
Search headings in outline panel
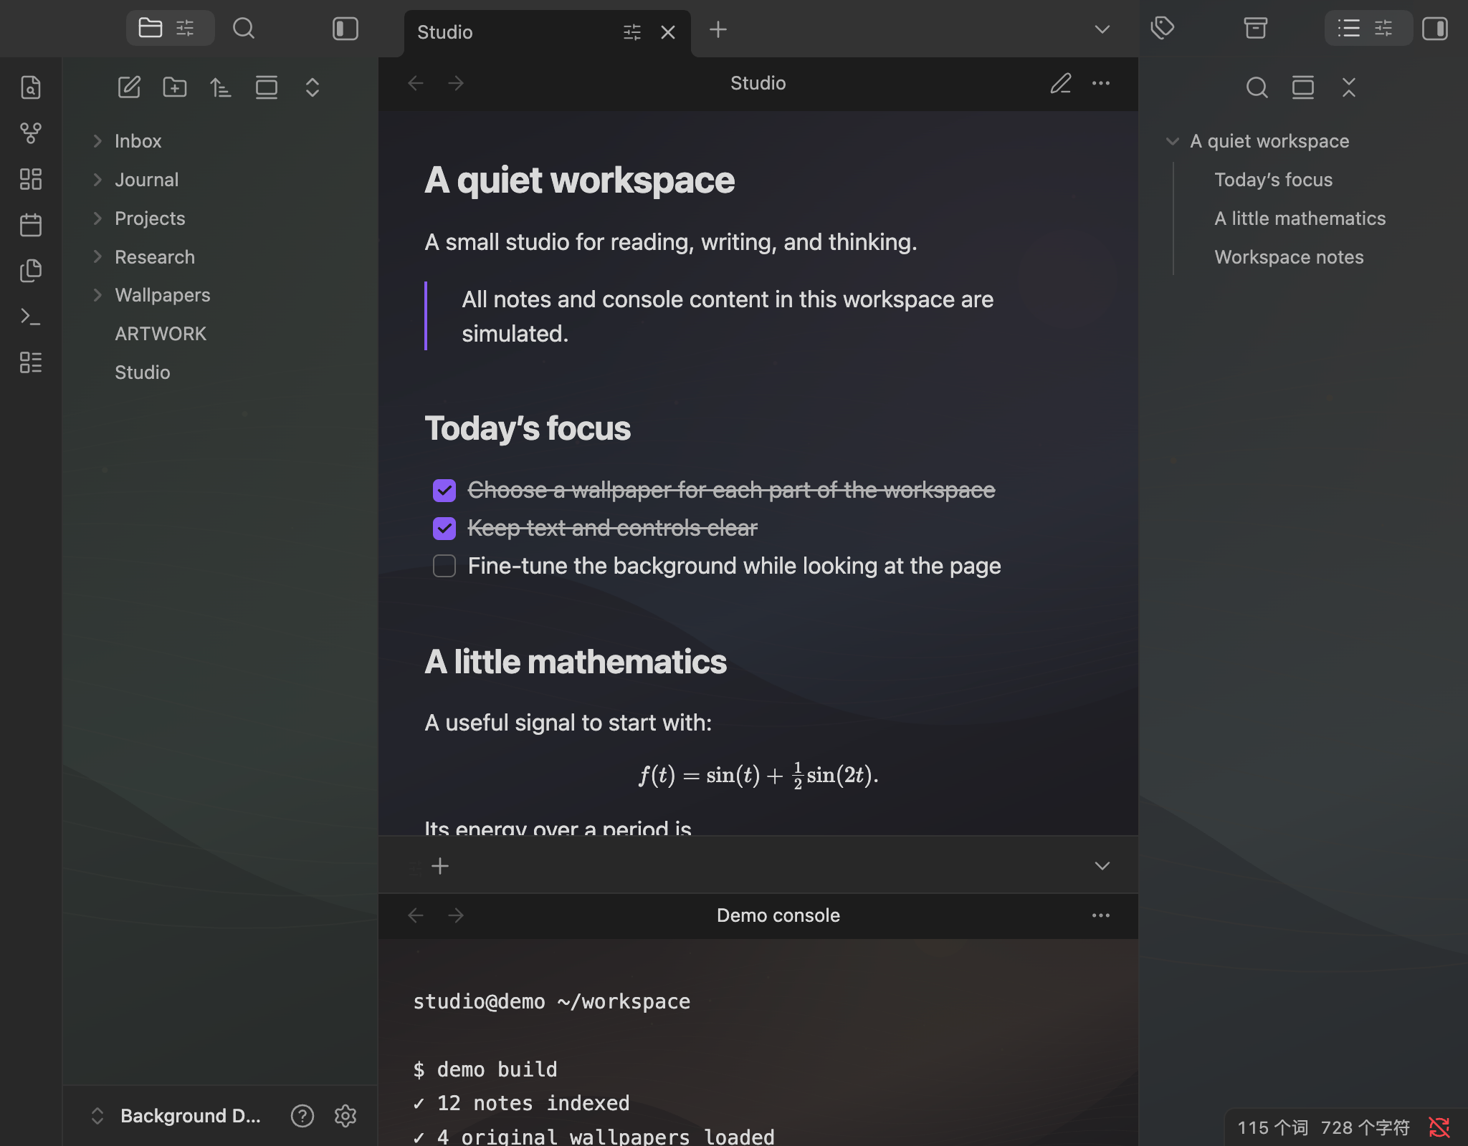(x=1257, y=87)
